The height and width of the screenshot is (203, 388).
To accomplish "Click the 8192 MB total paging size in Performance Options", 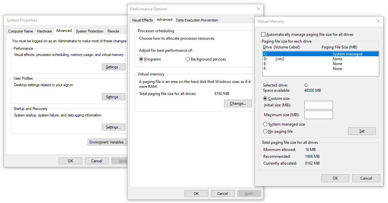I will 222,94.
